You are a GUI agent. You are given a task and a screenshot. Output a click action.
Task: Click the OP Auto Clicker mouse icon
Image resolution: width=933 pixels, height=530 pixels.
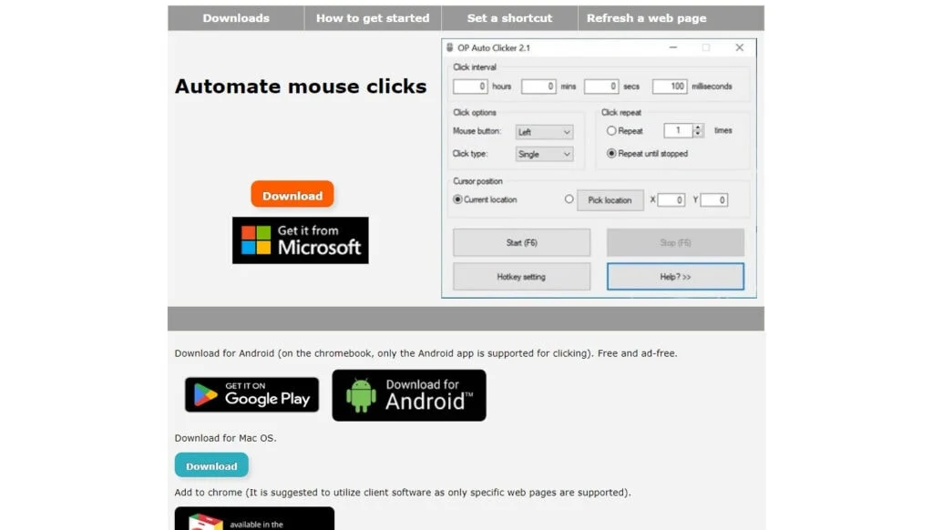point(450,47)
